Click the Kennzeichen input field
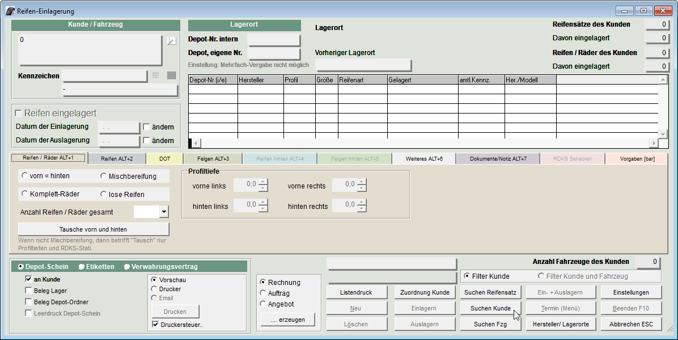 (x=105, y=76)
